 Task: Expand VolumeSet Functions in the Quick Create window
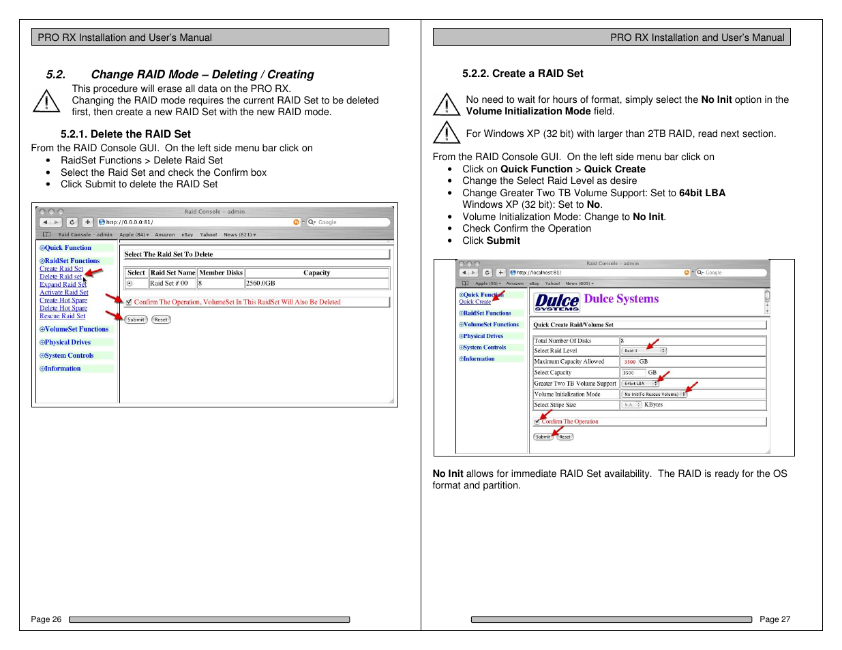pos(489,324)
